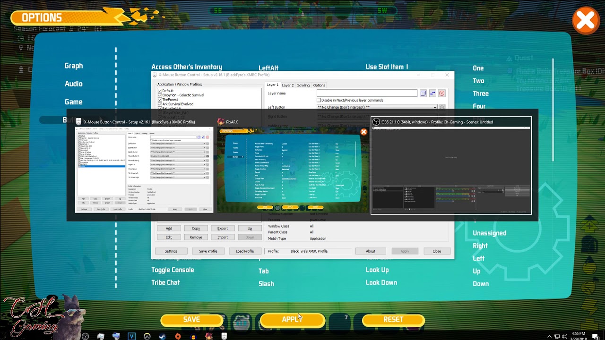Select the Access Other's Inventory key binding LeftAlt
The width and height of the screenshot is (605, 340).
coord(268,68)
